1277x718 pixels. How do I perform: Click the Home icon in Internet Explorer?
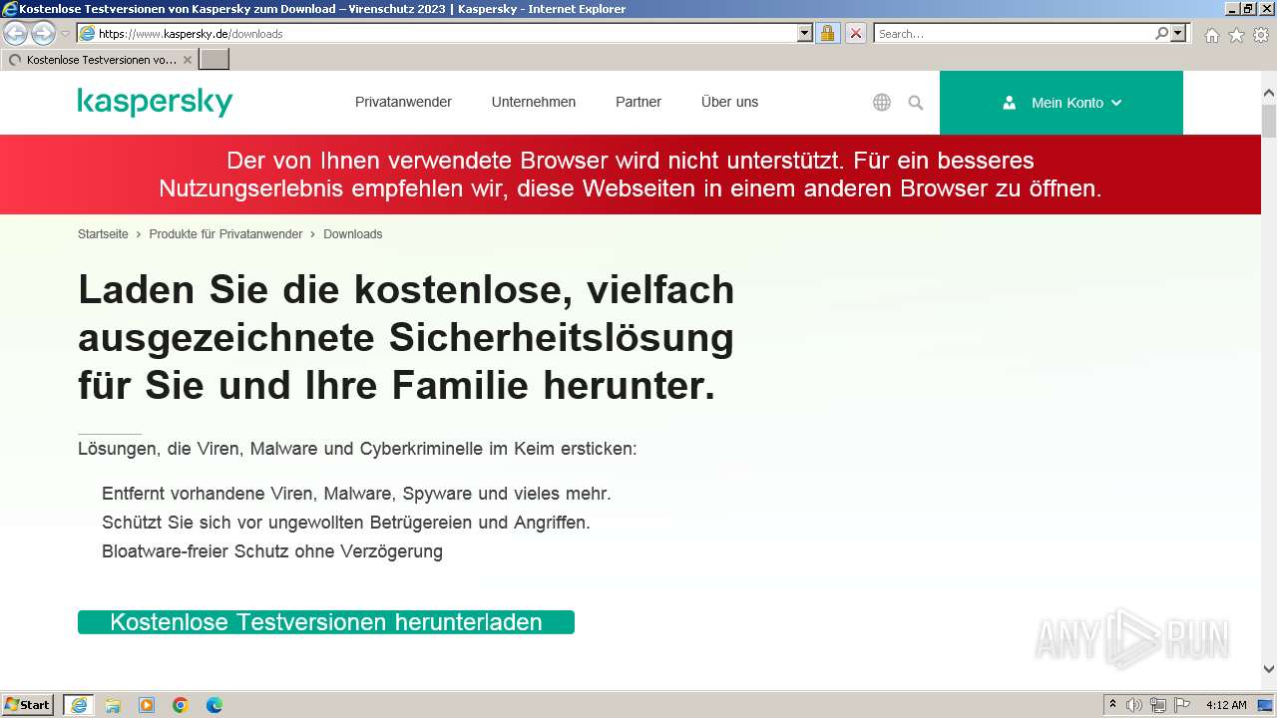[x=1211, y=35]
